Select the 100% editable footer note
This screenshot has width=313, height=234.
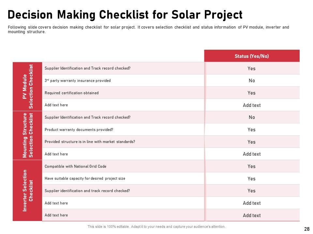coord(156,227)
